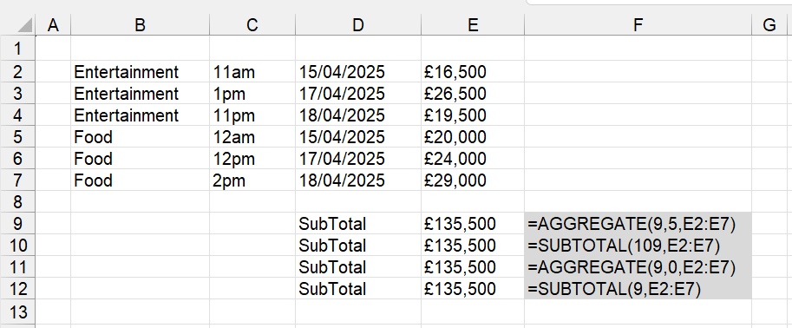Select column F header
This screenshot has width=792, height=328.
pos(638,24)
